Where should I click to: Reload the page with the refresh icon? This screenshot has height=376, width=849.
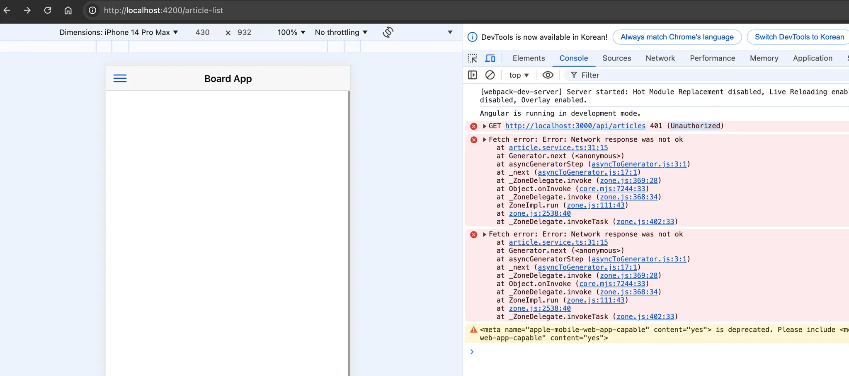(x=48, y=10)
